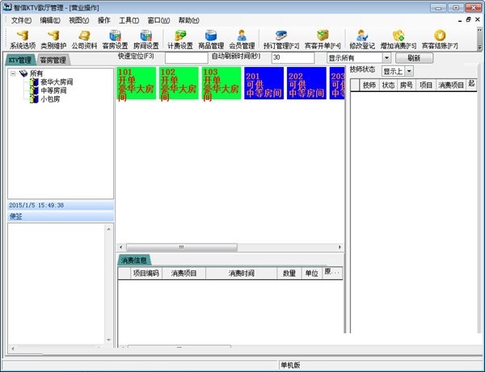485x372 pixels.
Task: Open the 窗口(W) menu
Action: [158, 20]
